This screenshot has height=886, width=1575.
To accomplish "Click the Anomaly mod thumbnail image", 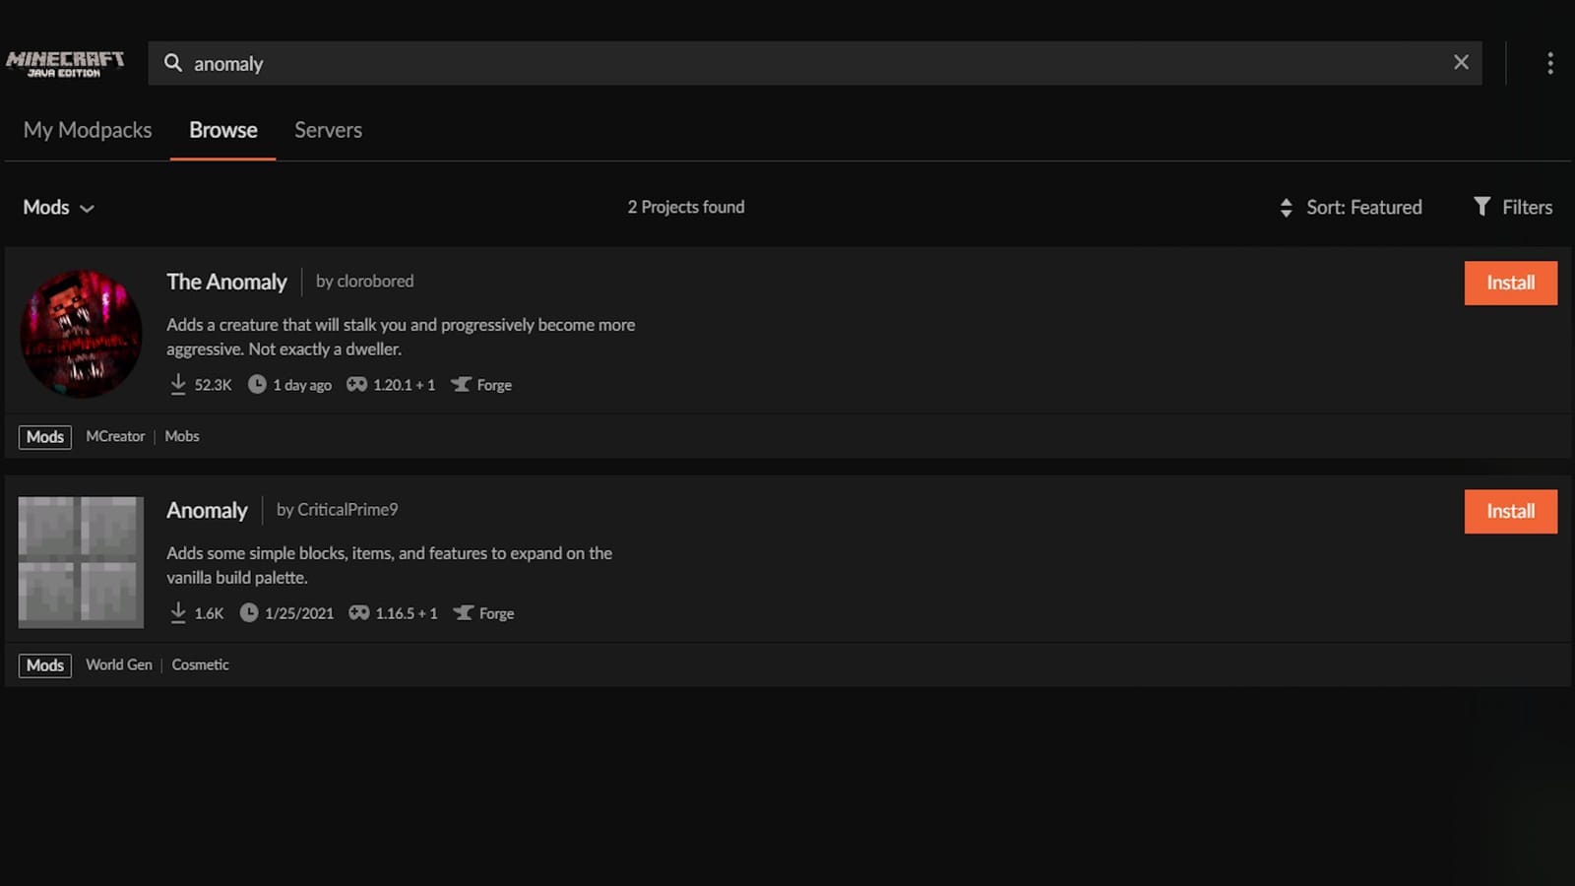I will point(80,560).
